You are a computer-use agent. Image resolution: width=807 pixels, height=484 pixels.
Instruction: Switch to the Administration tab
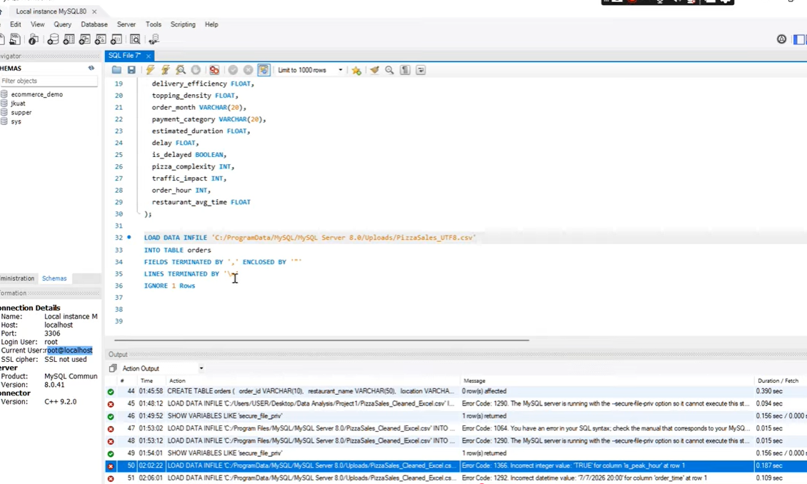[17, 278]
